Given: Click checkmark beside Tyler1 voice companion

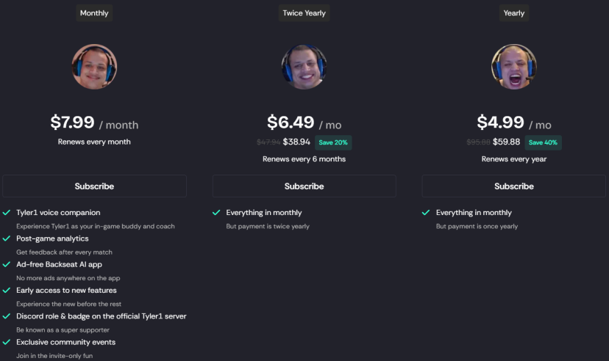Looking at the screenshot, I should 7,213.
